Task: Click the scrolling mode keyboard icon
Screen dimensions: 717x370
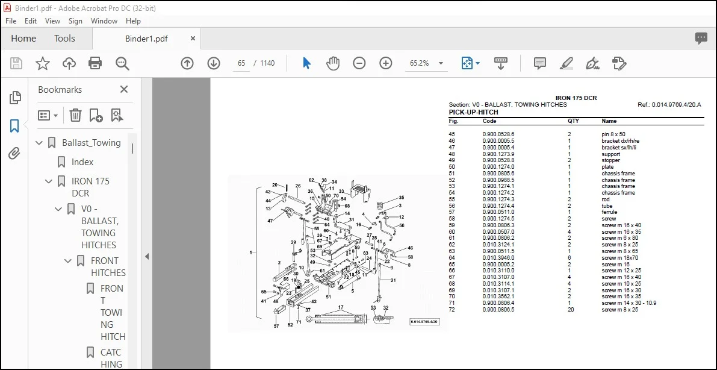Action: pos(501,63)
